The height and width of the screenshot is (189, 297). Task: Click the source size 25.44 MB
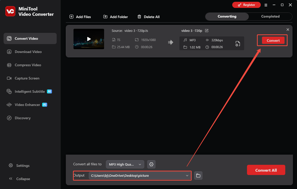point(123,47)
